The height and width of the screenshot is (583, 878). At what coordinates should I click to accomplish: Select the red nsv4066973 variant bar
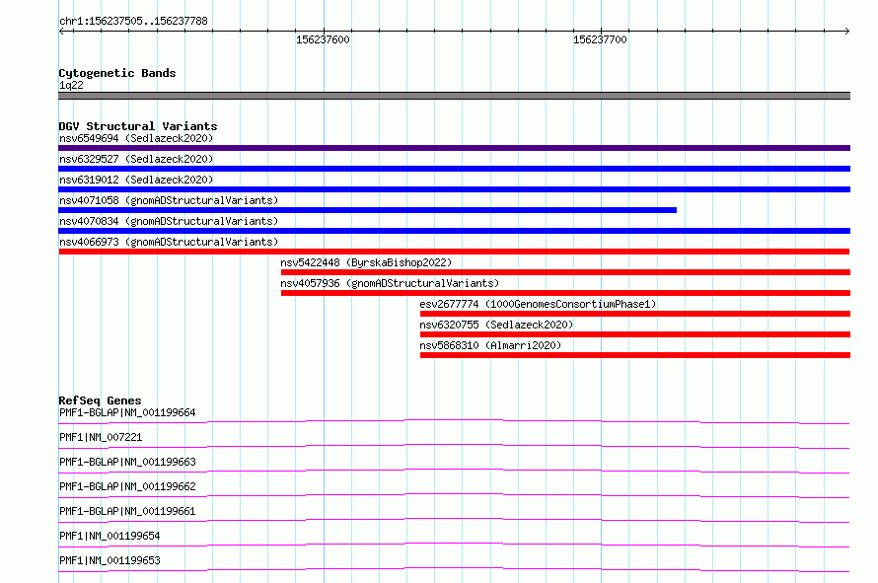[x=454, y=252]
